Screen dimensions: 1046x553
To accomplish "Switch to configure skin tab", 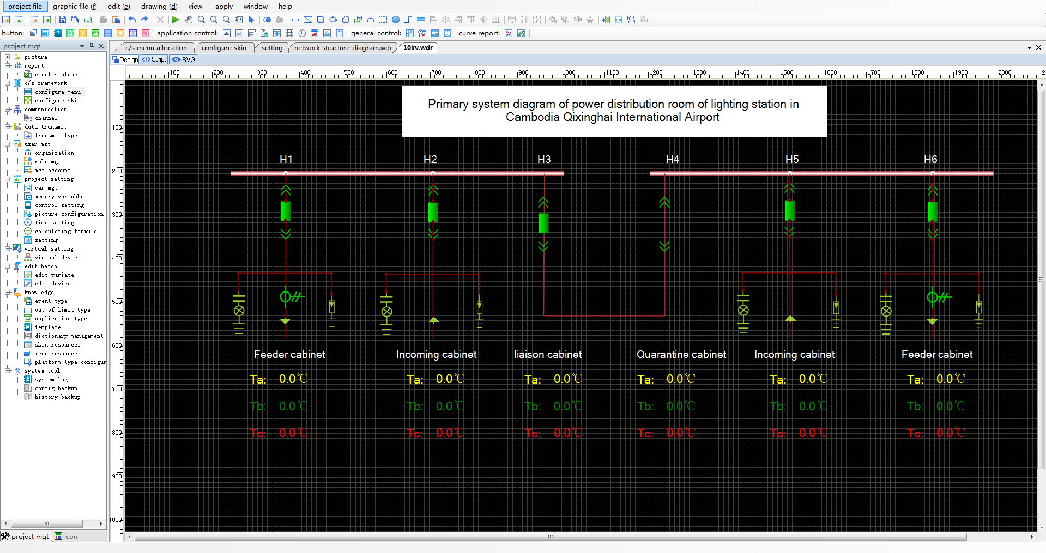I will tap(224, 48).
